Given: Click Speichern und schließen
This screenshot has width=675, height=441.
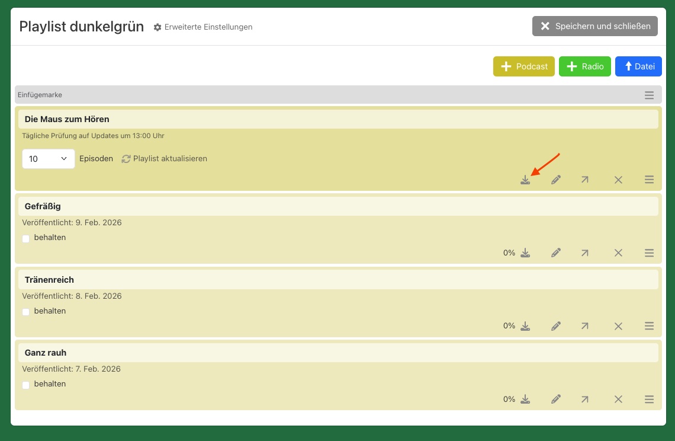Looking at the screenshot, I should 594,27.
